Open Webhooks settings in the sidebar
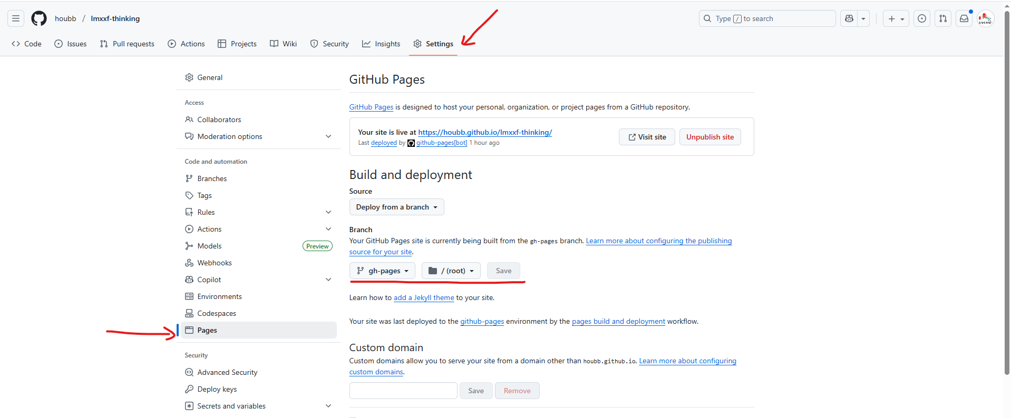The image size is (1011, 418). 259,263
